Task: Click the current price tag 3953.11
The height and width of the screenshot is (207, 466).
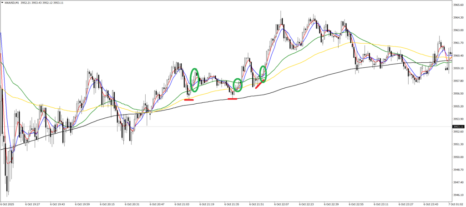Action: coord(458,126)
